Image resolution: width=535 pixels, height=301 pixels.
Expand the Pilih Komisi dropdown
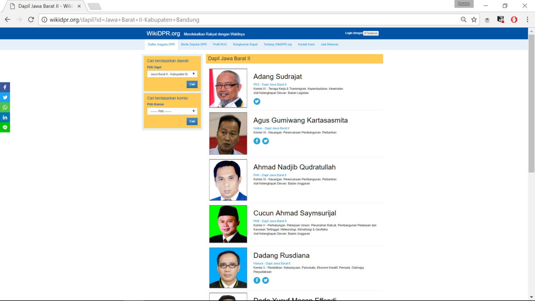click(172, 111)
